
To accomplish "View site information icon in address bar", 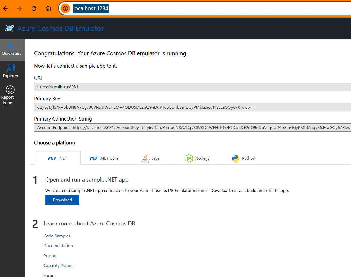I will [65, 8].
